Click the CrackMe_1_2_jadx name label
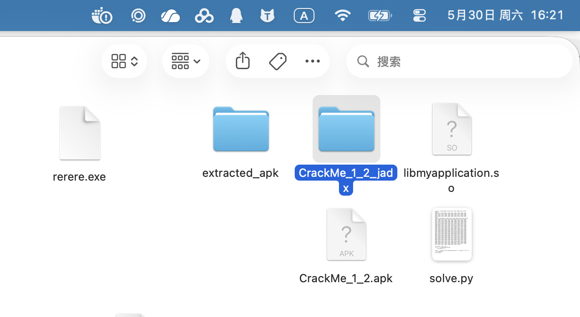 click(x=346, y=180)
